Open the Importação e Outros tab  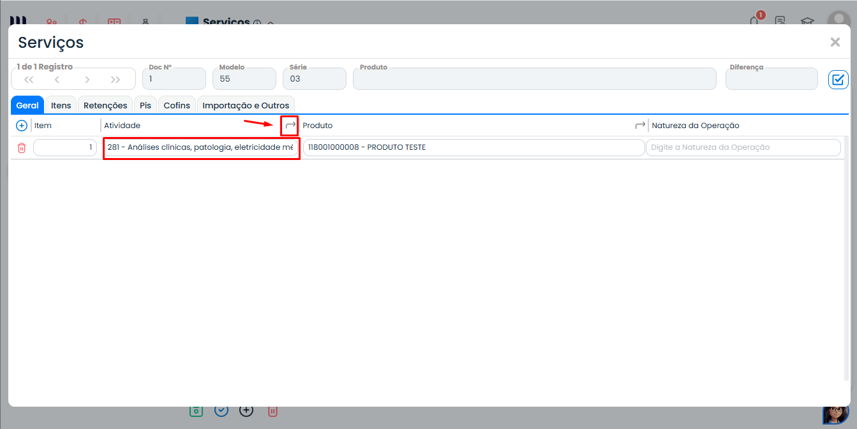point(246,105)
